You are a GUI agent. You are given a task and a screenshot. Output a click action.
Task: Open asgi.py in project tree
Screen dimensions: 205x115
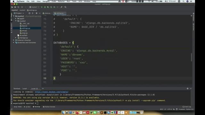pyautogui.click(x=23, y=26)
